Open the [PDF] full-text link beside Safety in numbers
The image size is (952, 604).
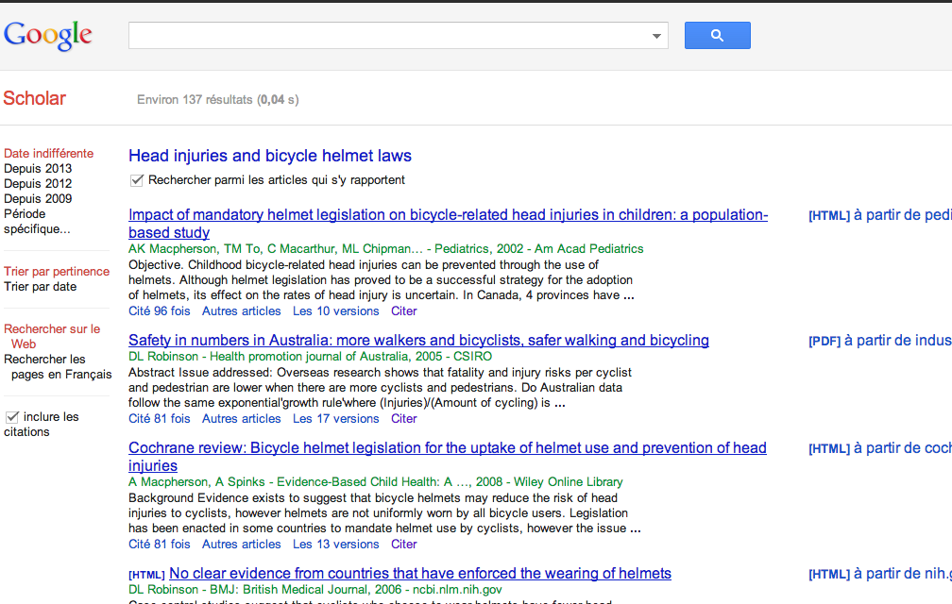(880, 341)
